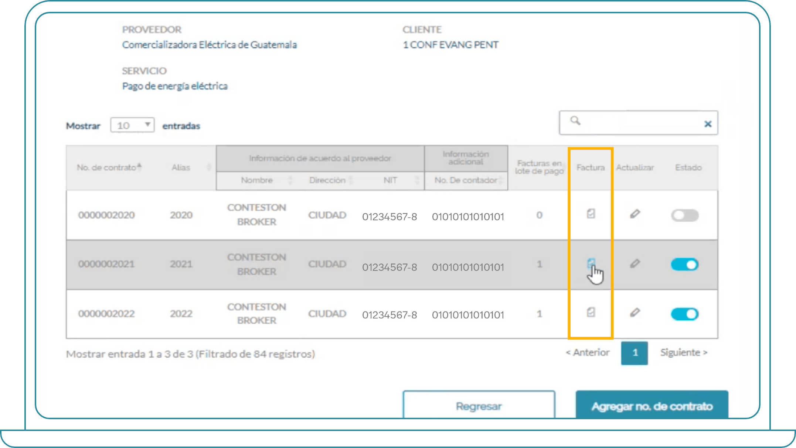
Task: Click the edit pencil for contract 0000002021
Action: point(635,263)
